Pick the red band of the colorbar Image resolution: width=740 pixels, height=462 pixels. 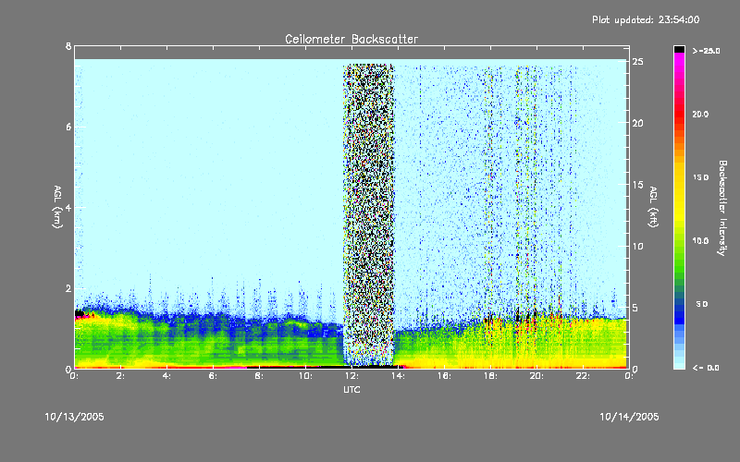click(679, 113)
